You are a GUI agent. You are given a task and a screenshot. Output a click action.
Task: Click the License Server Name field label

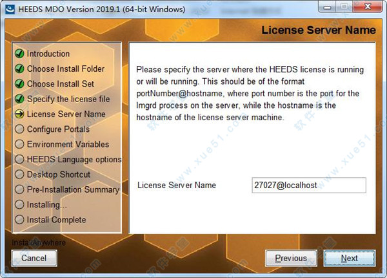(x=177, y=185)
